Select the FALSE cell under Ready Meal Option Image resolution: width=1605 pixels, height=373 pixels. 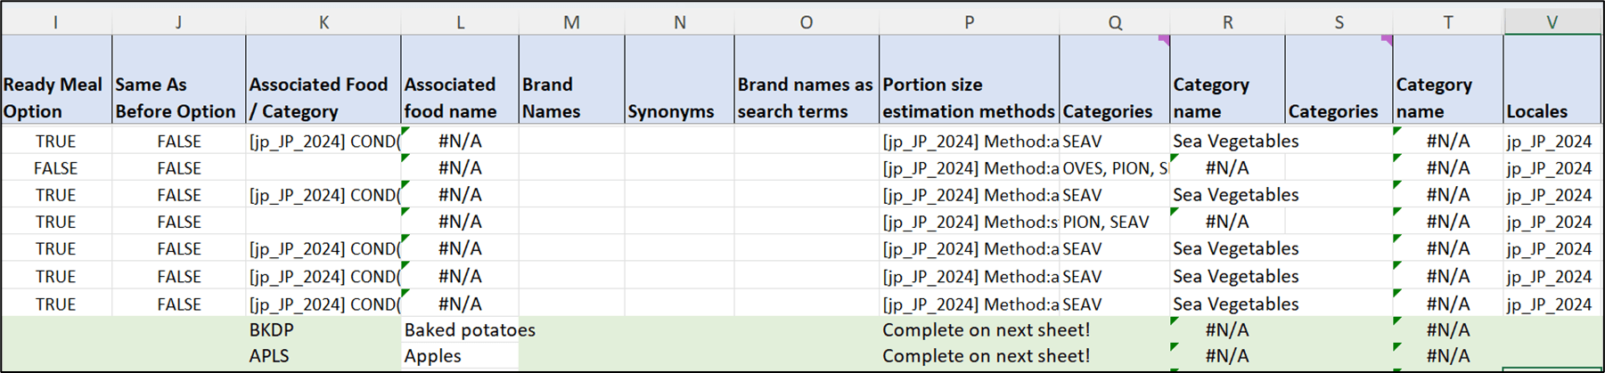tap(56, 167)
